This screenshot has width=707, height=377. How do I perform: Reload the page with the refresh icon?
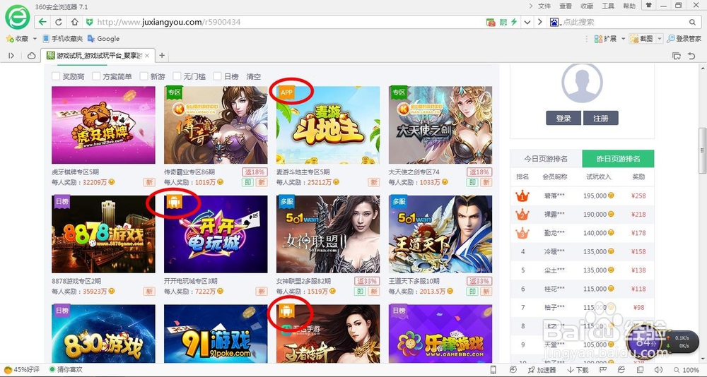(x=59, y=22)
